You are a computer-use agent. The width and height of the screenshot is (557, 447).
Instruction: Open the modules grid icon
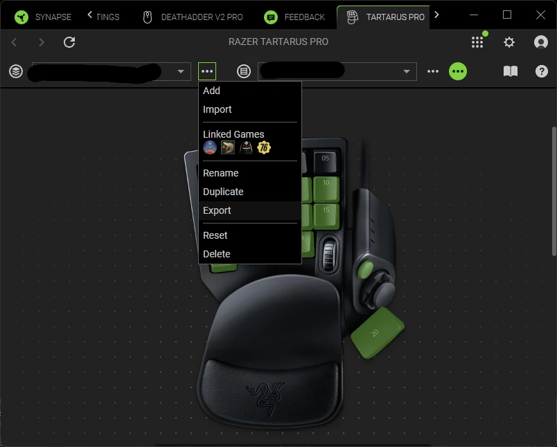pos(477,42)
